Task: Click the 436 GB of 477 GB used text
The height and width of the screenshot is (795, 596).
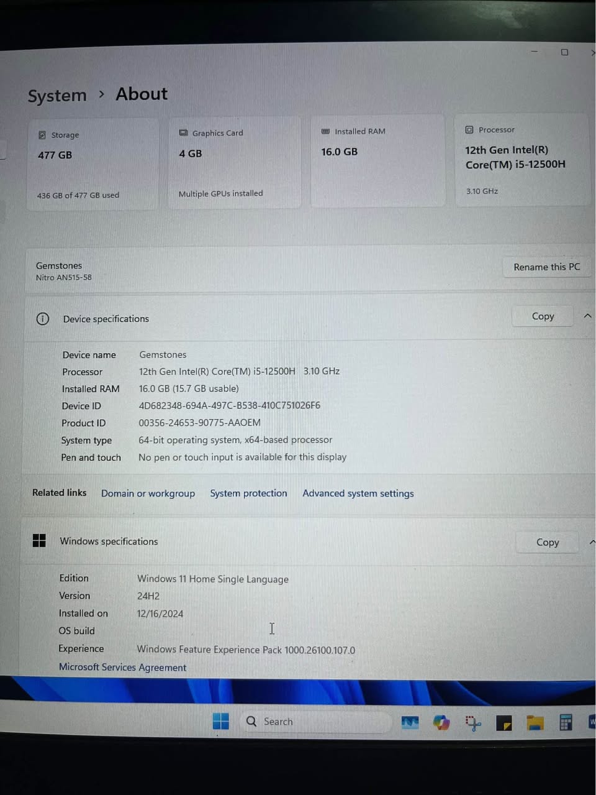Action: (78, 195)
